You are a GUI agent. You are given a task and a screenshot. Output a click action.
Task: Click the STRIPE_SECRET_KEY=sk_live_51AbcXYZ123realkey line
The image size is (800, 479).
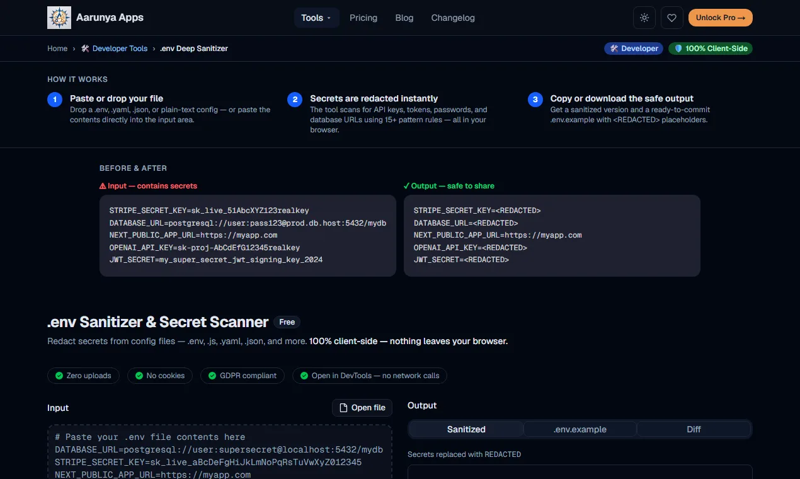[209, 211]
